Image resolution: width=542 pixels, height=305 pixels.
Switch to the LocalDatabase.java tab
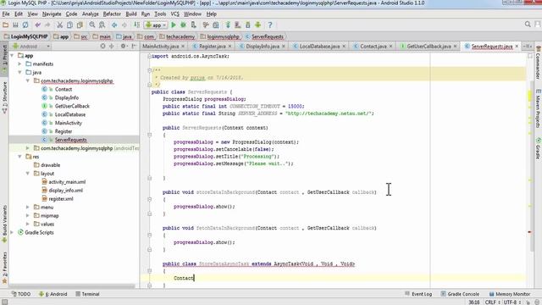pos(319,46)
